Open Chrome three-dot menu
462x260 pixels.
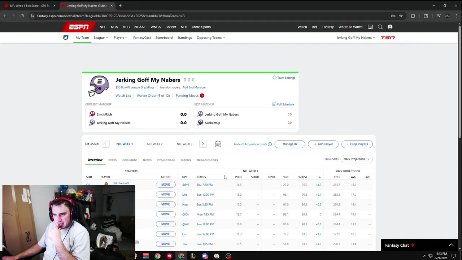tap(456, 16)
